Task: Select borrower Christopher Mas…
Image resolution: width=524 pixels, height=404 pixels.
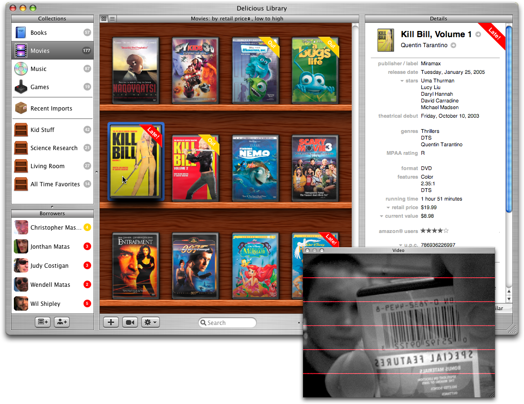Action: [x=52, y=227]
